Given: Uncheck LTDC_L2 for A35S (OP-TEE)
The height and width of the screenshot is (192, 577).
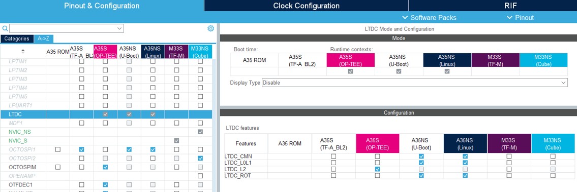Looking at the screenshot, I should click(x=377, y=169).
